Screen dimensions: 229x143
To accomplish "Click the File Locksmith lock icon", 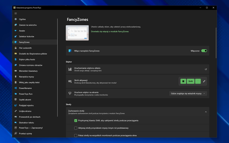I will (x=16, y=48).
